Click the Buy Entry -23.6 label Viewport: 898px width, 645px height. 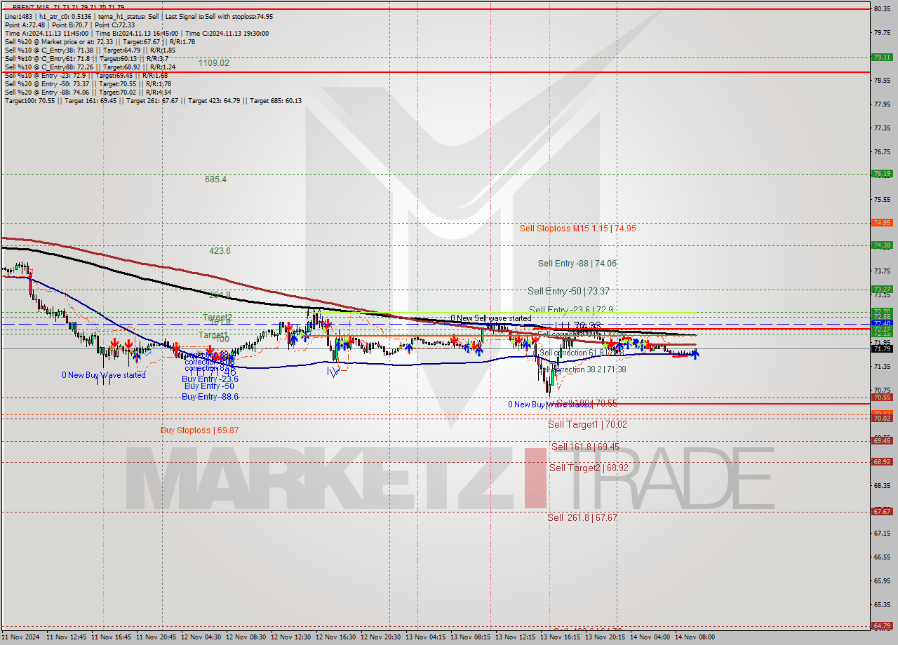pyautogui.click(x=210, y=379)
